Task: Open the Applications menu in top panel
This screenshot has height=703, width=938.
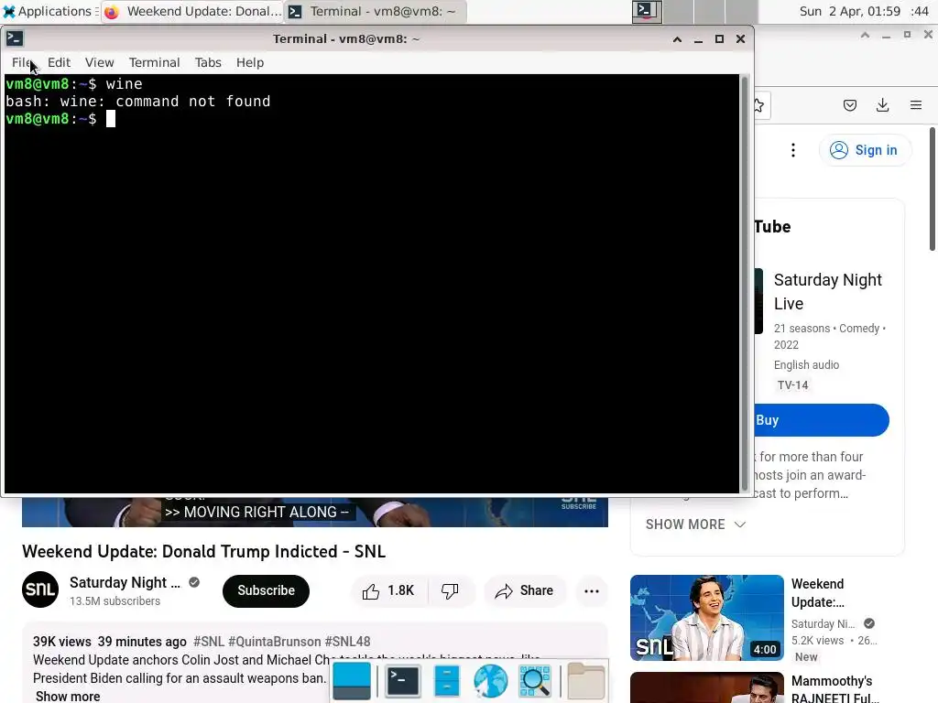Action: (49, 11)
